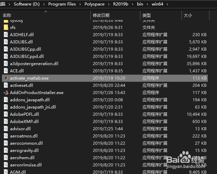The width and height of the screenshot is (217, 174).
Task: Expand the chevron after Program Files
Action: click(80, 4)
